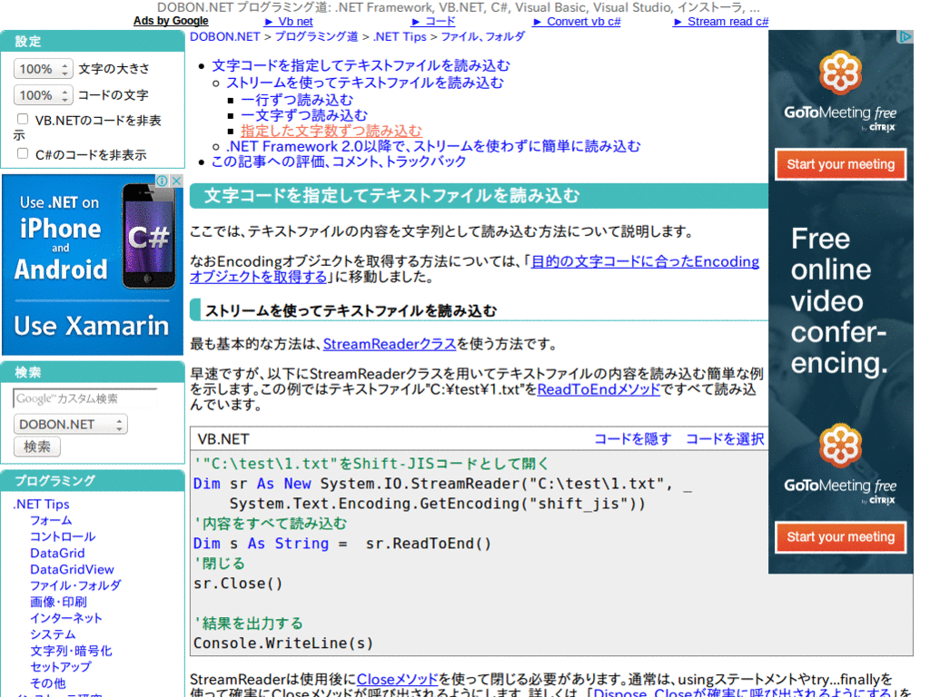Viewport: 930px width, 697px height.
Task: Open .NET Tips breadcrumb link
Action: [400, 36]
